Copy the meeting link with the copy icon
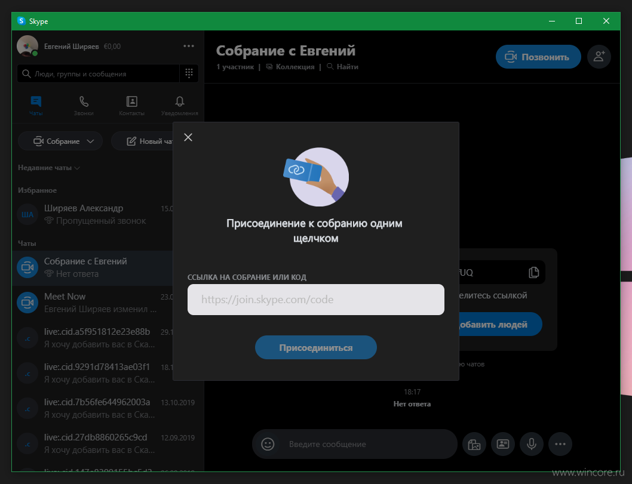The image size is (632, 484). pos(533,273)
